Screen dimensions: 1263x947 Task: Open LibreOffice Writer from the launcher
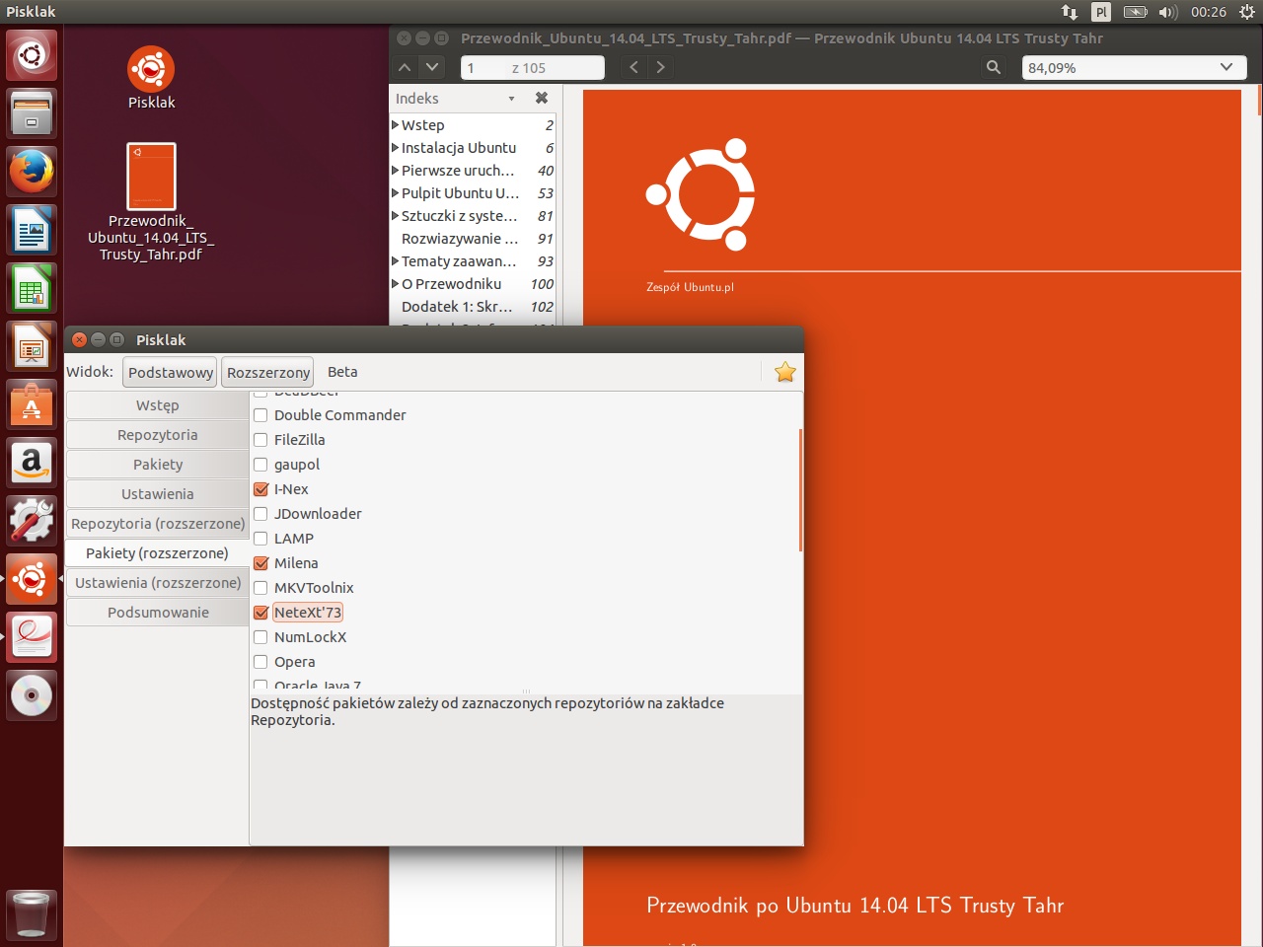(x=32, y=230)
